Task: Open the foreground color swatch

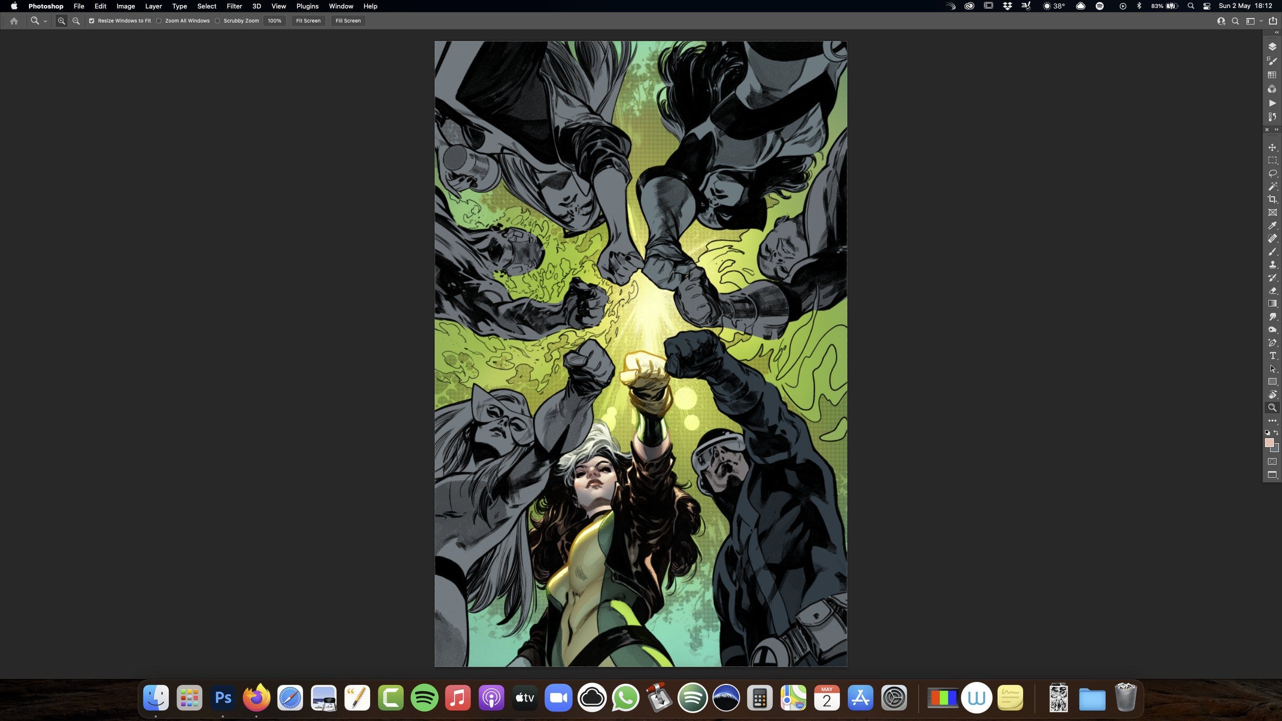Action: coord(1269,443)
